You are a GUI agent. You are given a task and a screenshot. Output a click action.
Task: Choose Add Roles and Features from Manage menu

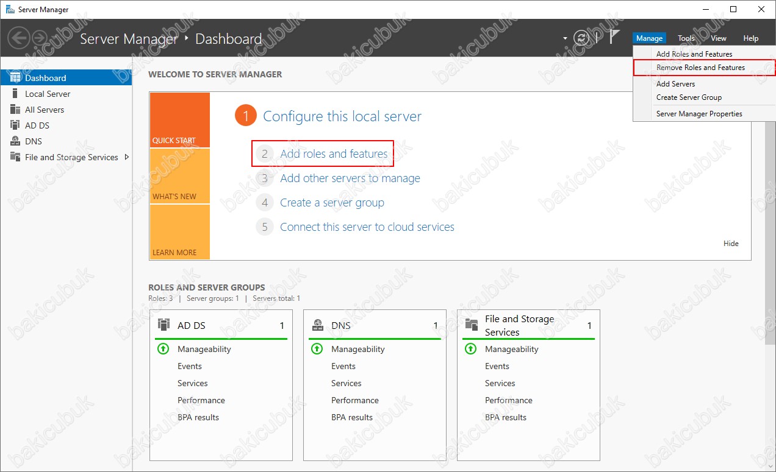pos(704,54)
